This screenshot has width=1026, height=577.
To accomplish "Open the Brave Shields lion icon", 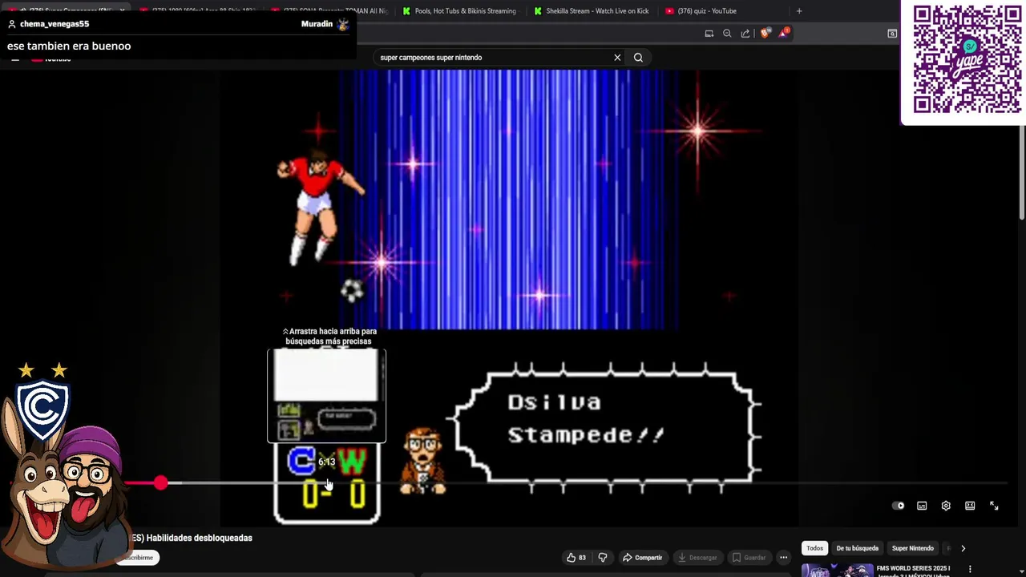I will tap(765, 34).
